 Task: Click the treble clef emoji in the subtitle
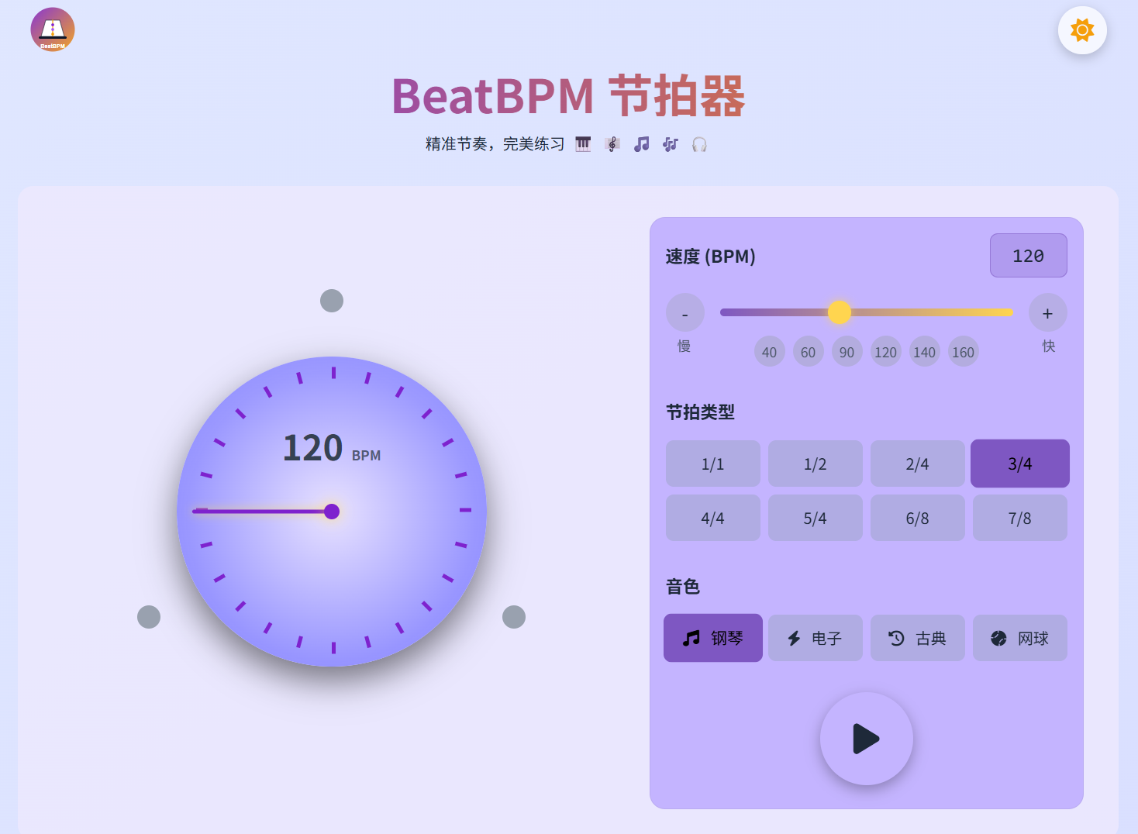(x=612, y=143)
